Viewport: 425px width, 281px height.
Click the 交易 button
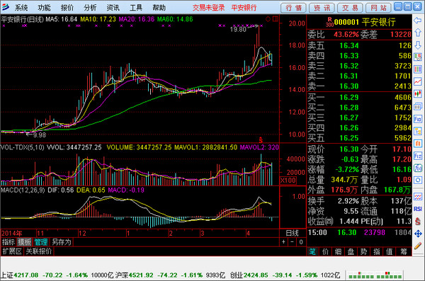coord(350,8)
